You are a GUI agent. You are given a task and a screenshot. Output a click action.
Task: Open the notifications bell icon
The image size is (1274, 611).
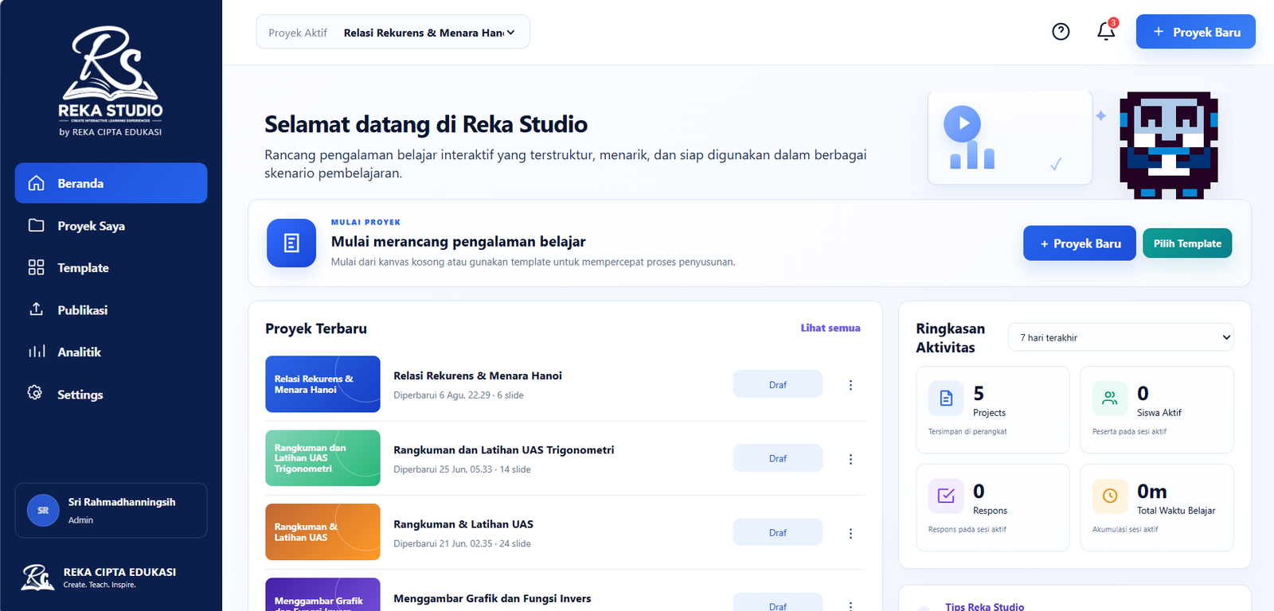click(x=1106, y=31)
